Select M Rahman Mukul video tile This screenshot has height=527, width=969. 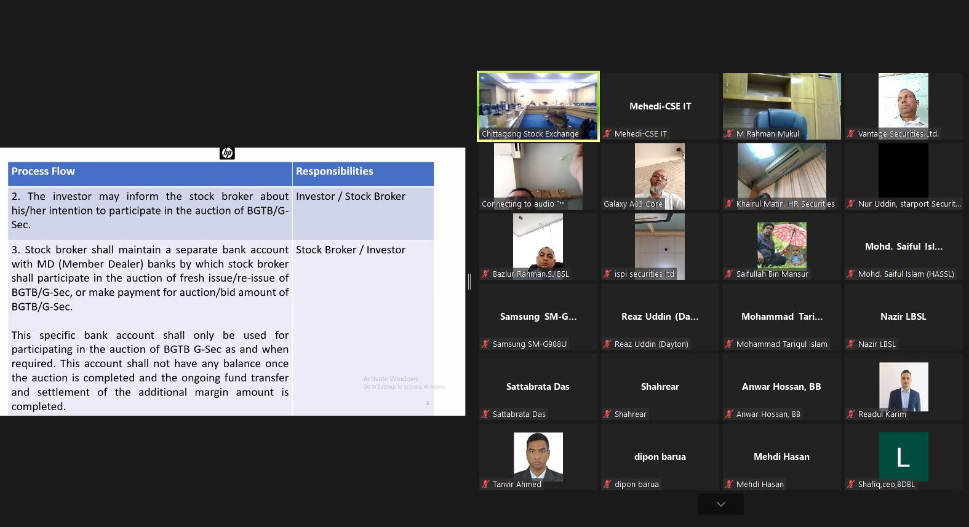[x=782, y=106]
